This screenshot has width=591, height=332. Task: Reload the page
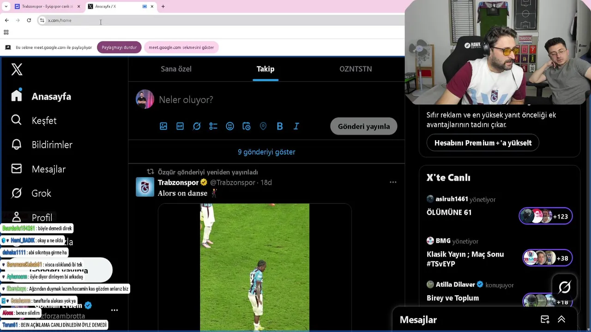pos(29,20)
